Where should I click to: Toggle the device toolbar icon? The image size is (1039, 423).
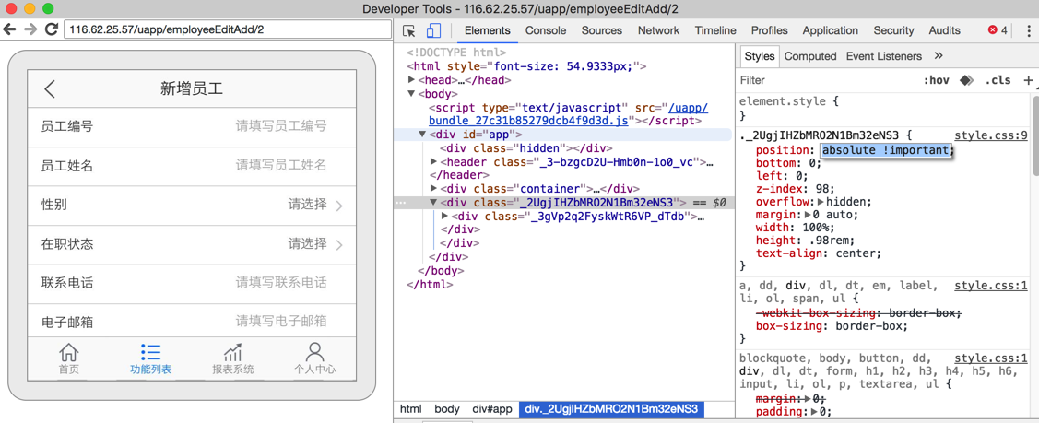(x=433, y=30)
